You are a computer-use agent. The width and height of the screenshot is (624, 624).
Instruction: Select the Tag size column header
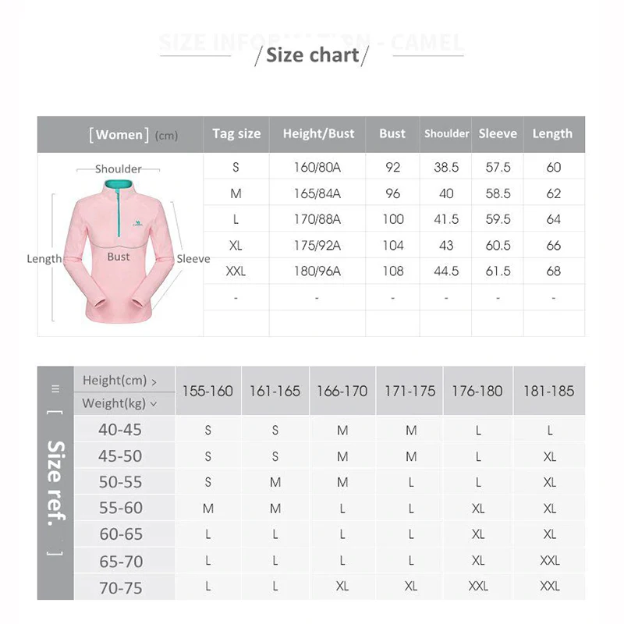[236, 133]
